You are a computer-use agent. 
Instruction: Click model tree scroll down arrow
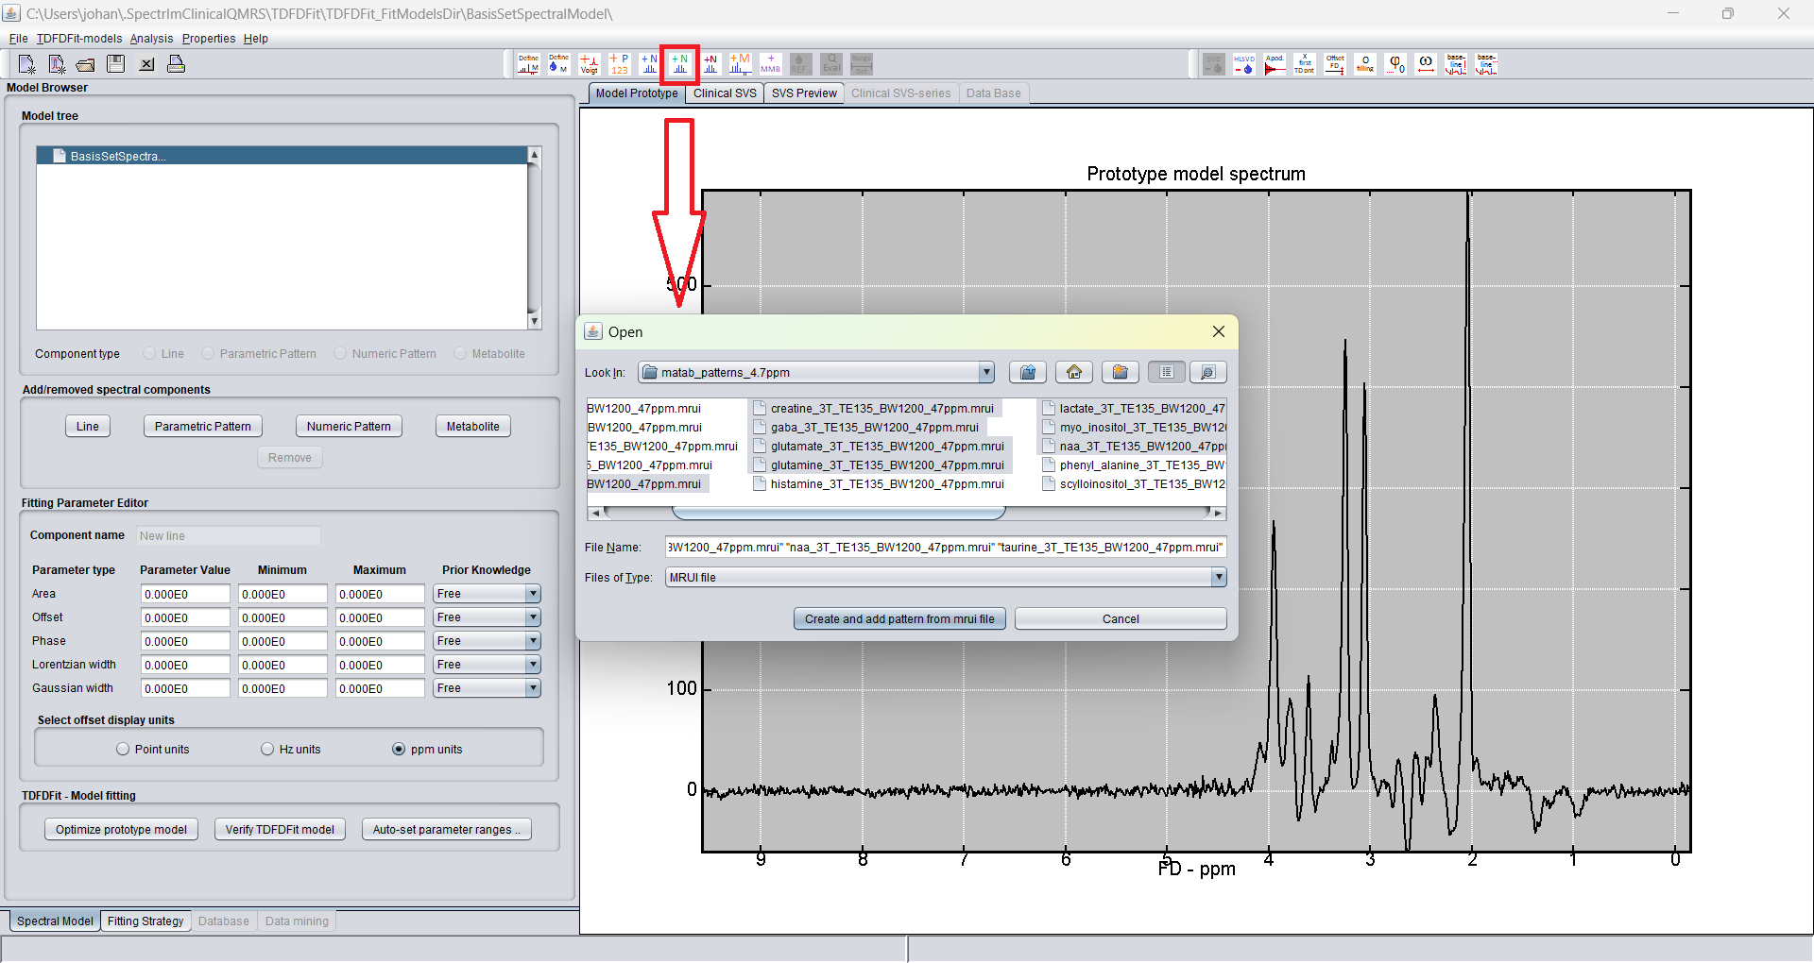point(535,322)
